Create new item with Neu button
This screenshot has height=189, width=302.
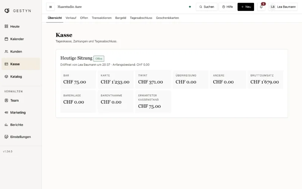(x=246, y=7)
